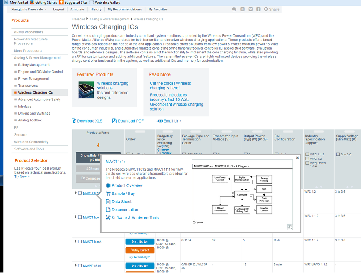Screen dimensions: 361x274
Task: Zoom the block diagram with magnifier icon
Action: pyautogui.click(x=290, y=227)
